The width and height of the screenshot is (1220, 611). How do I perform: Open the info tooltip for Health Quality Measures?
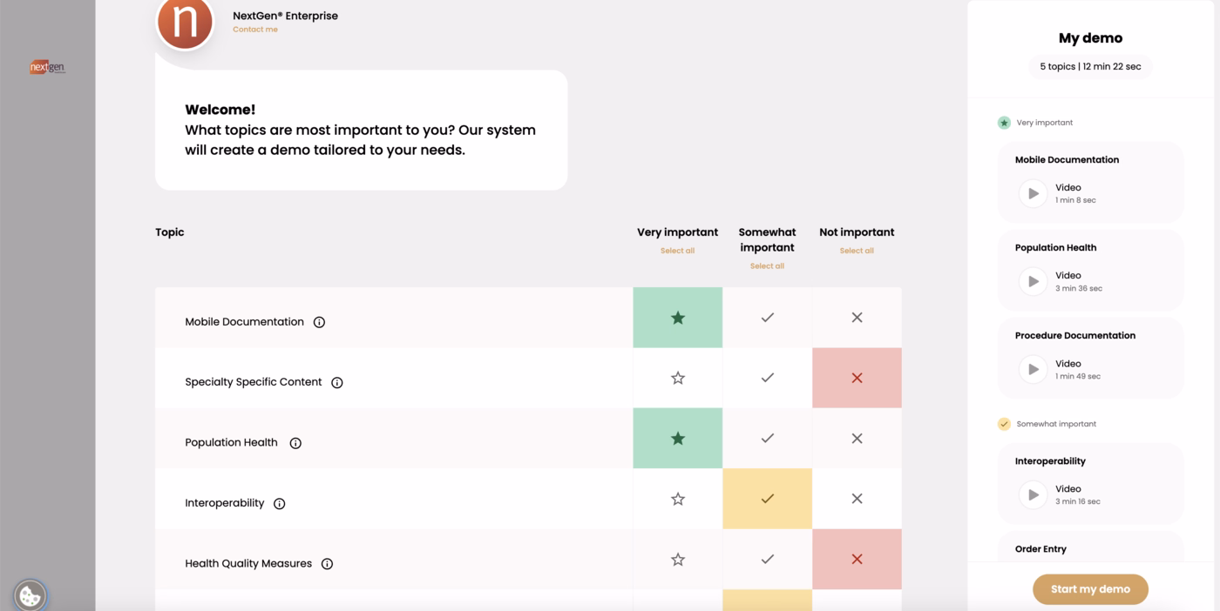[327, 563]
